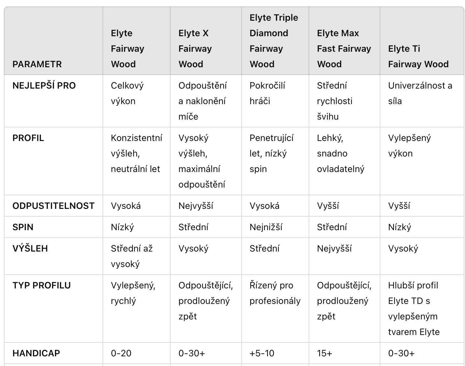The height and width of the screenshot is (366, 465).
Task: Click the HANDICAP row label
Action: [x=36, y=353]
